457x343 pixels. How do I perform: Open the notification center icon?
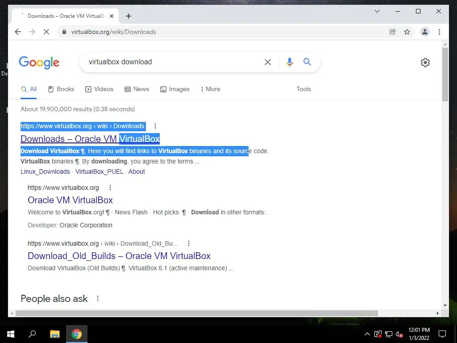(442, 334)
